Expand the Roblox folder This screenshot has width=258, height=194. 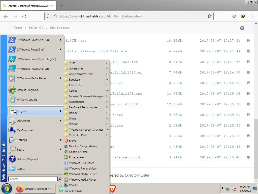86,113
